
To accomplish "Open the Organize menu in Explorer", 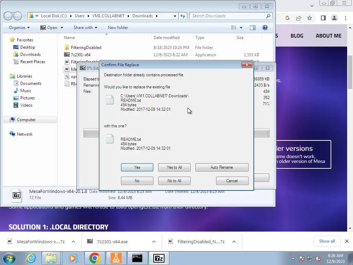I will click(19, 28).
